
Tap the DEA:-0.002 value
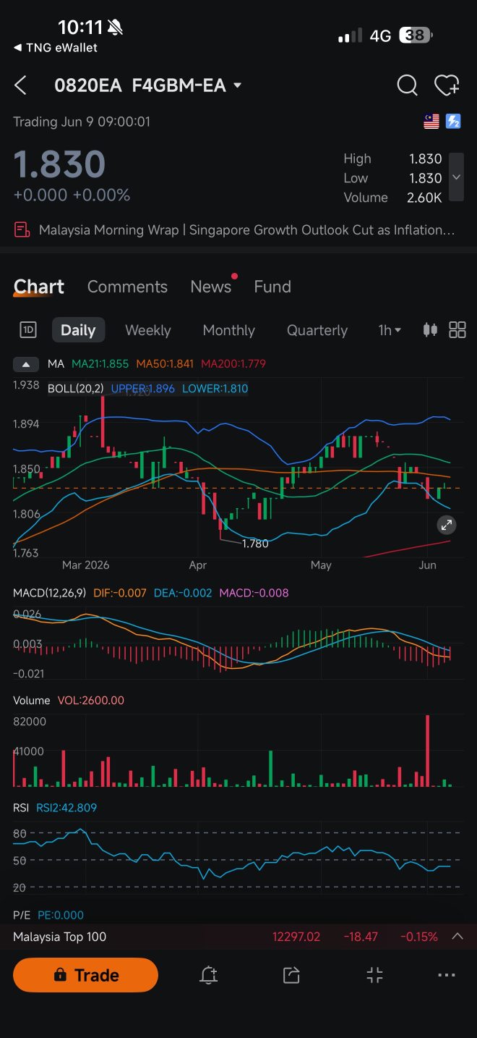[x=182, y=593]
